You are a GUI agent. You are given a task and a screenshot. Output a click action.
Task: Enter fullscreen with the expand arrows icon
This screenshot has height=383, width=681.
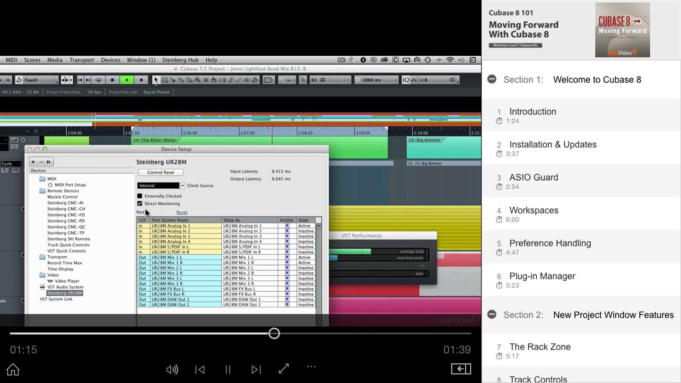pos(284,369)
